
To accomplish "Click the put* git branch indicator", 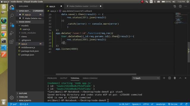I will pos(14,104).
